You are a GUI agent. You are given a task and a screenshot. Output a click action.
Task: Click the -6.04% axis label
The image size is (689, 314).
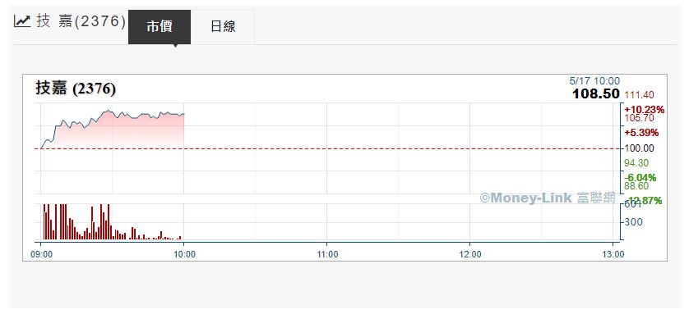tap(640, 177)
